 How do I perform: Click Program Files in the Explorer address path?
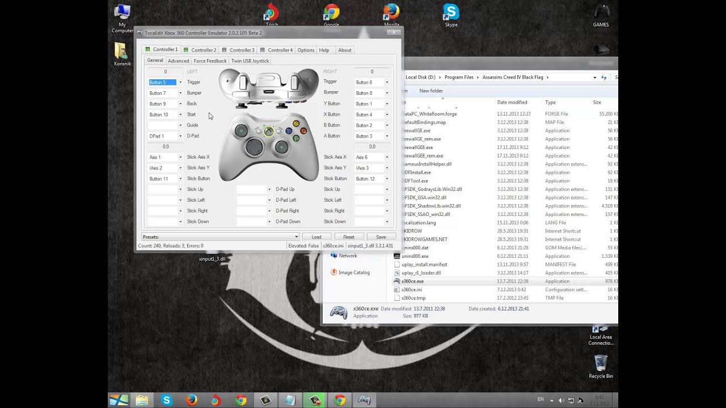459,77
